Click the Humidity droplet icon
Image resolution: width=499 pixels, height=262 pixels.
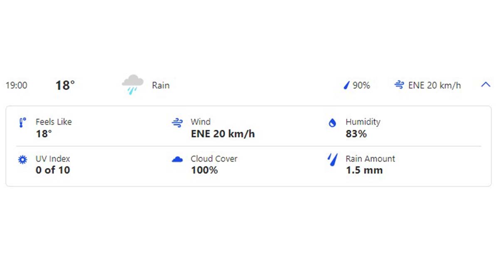(x=332, y=123)
